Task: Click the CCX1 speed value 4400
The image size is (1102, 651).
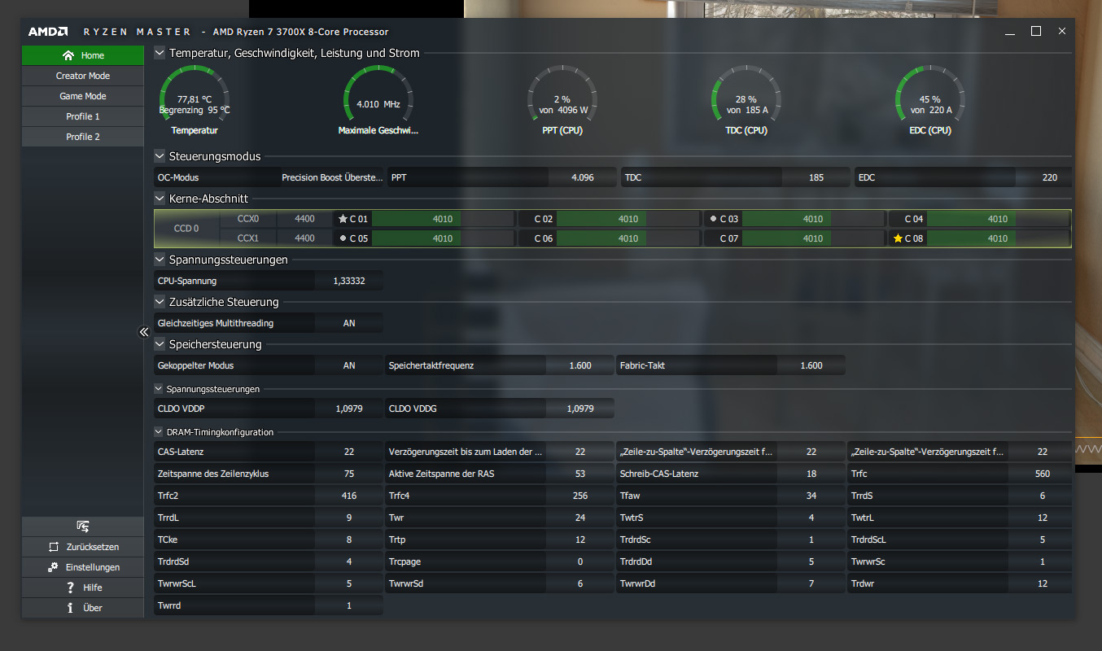Action: tap(304, 238)
